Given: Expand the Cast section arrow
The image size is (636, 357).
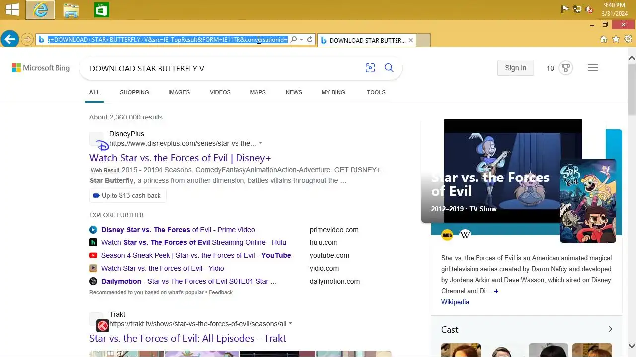Looking at the screenshot, I should click(x=610, y=329).
